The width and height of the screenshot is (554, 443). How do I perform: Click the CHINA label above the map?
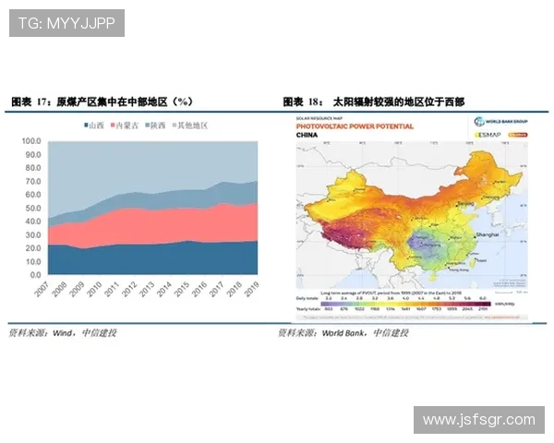click(x=307, y=135)
